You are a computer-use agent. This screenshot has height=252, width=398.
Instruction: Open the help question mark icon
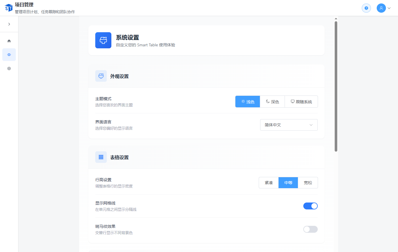click(366, 8)
